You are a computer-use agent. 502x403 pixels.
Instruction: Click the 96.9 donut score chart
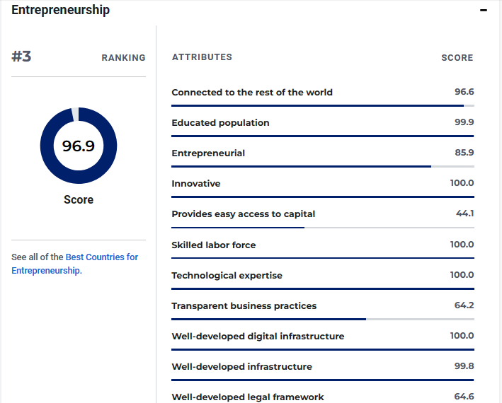point(79,146)
